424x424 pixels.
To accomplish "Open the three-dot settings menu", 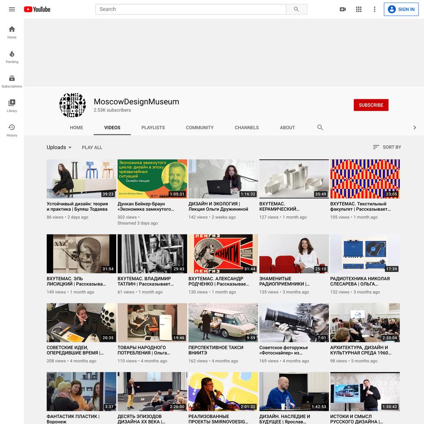I will click(374, 9).
